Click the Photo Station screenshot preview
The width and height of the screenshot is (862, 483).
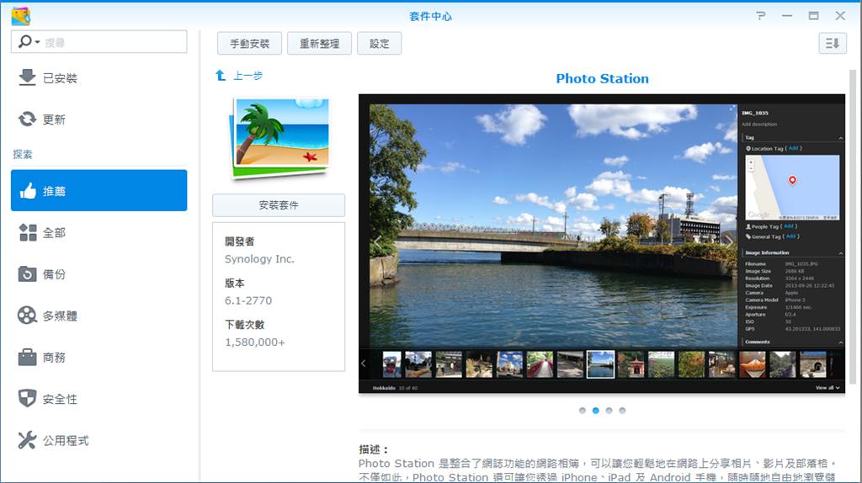601,244
